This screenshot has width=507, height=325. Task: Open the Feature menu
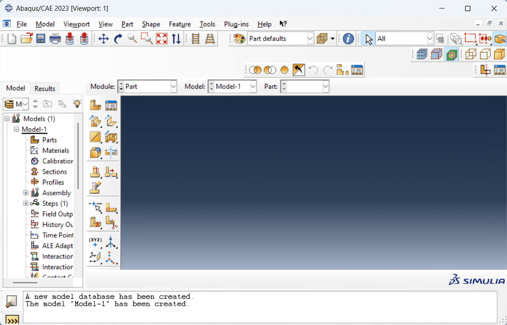180,24
